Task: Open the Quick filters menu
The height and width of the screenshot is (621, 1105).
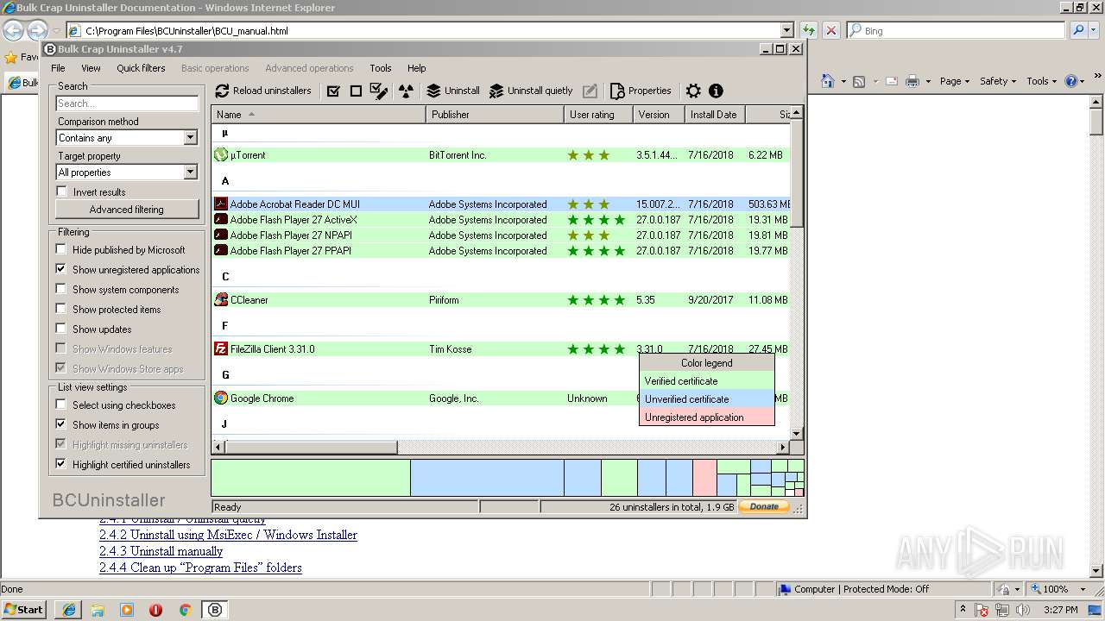Action: [x=141, y=68]
